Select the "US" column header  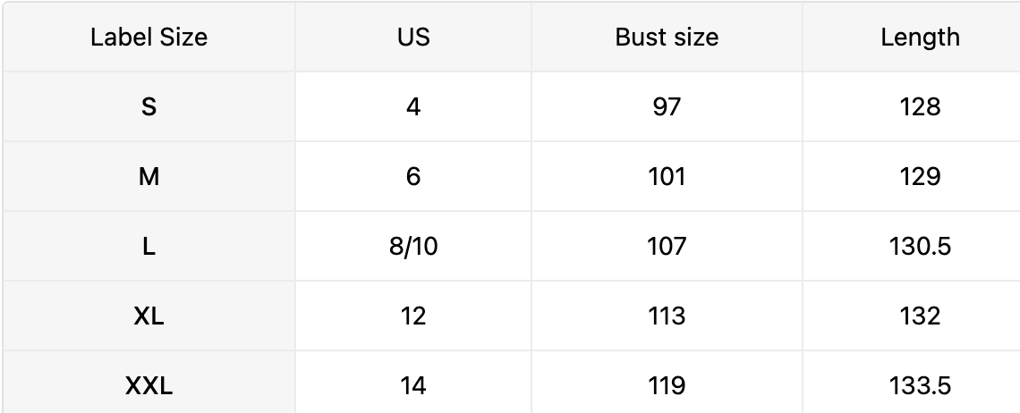point(413,38)
